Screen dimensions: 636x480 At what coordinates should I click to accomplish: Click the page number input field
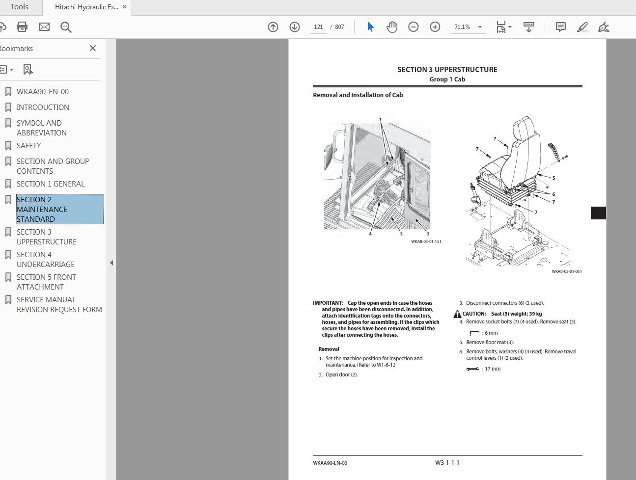click(318, 27)
